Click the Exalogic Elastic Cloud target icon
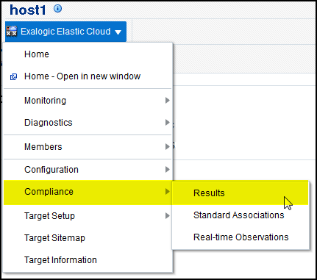The height and width of the screenshot is (280, 317). (12, 32)
